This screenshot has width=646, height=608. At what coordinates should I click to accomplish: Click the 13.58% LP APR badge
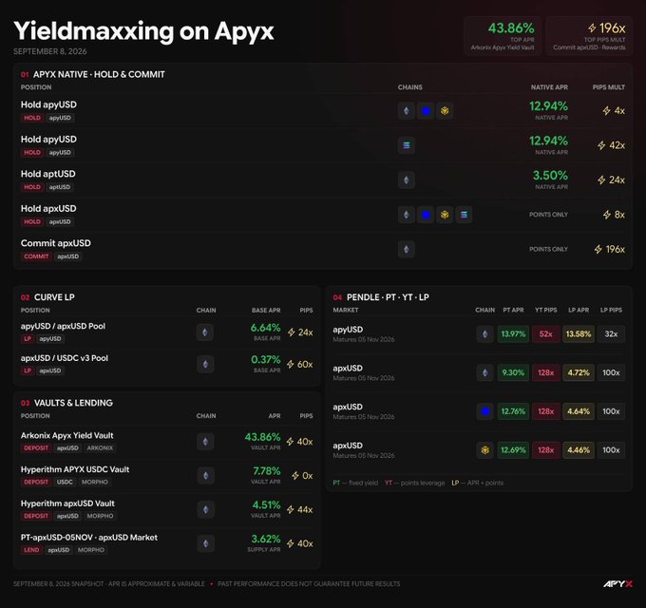[579, 334]
